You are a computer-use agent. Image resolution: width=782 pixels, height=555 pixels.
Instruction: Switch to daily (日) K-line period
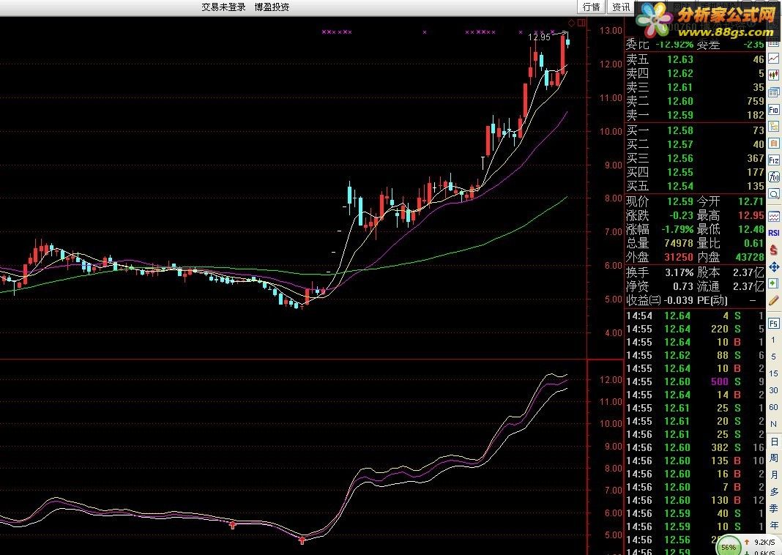pos(773,442)
